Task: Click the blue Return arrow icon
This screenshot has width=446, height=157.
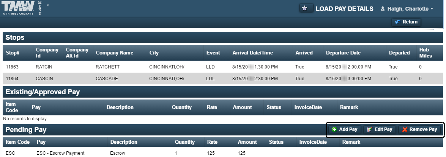Action: (398, 22)
